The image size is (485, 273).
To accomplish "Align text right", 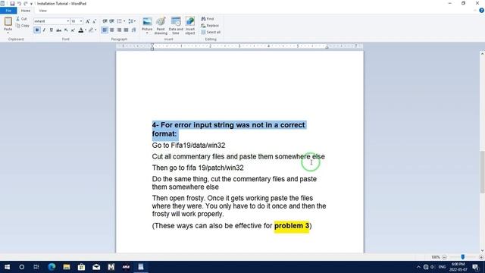I will (119, 30).
